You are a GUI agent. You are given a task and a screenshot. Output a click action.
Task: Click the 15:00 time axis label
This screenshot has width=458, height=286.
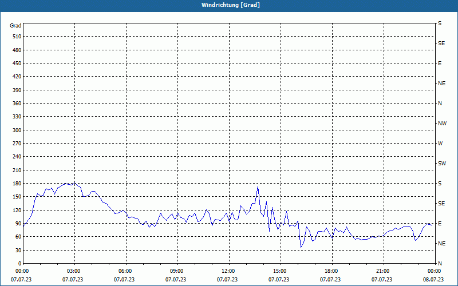(x=279, y=271)
